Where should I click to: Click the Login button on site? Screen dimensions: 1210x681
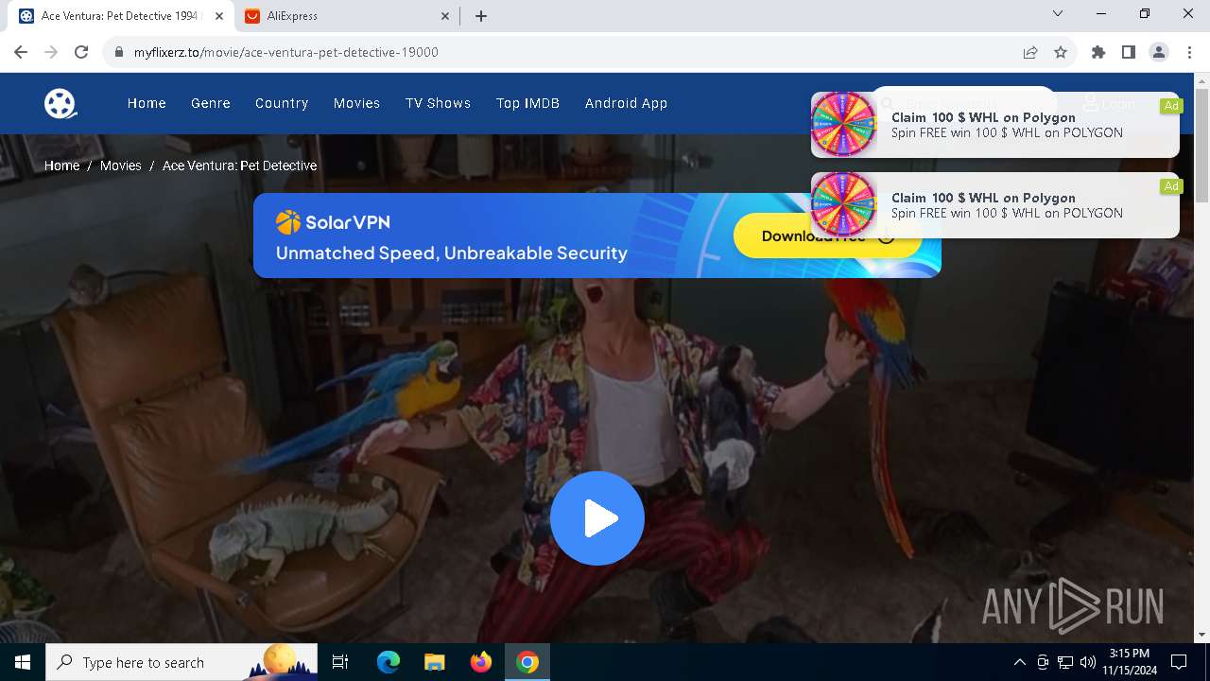click(1110, 104)
